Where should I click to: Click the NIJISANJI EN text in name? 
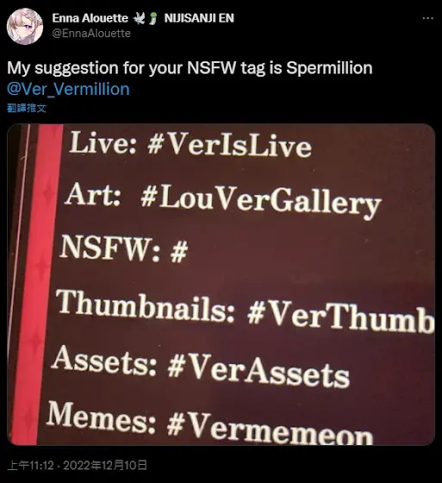pos(199,18)
